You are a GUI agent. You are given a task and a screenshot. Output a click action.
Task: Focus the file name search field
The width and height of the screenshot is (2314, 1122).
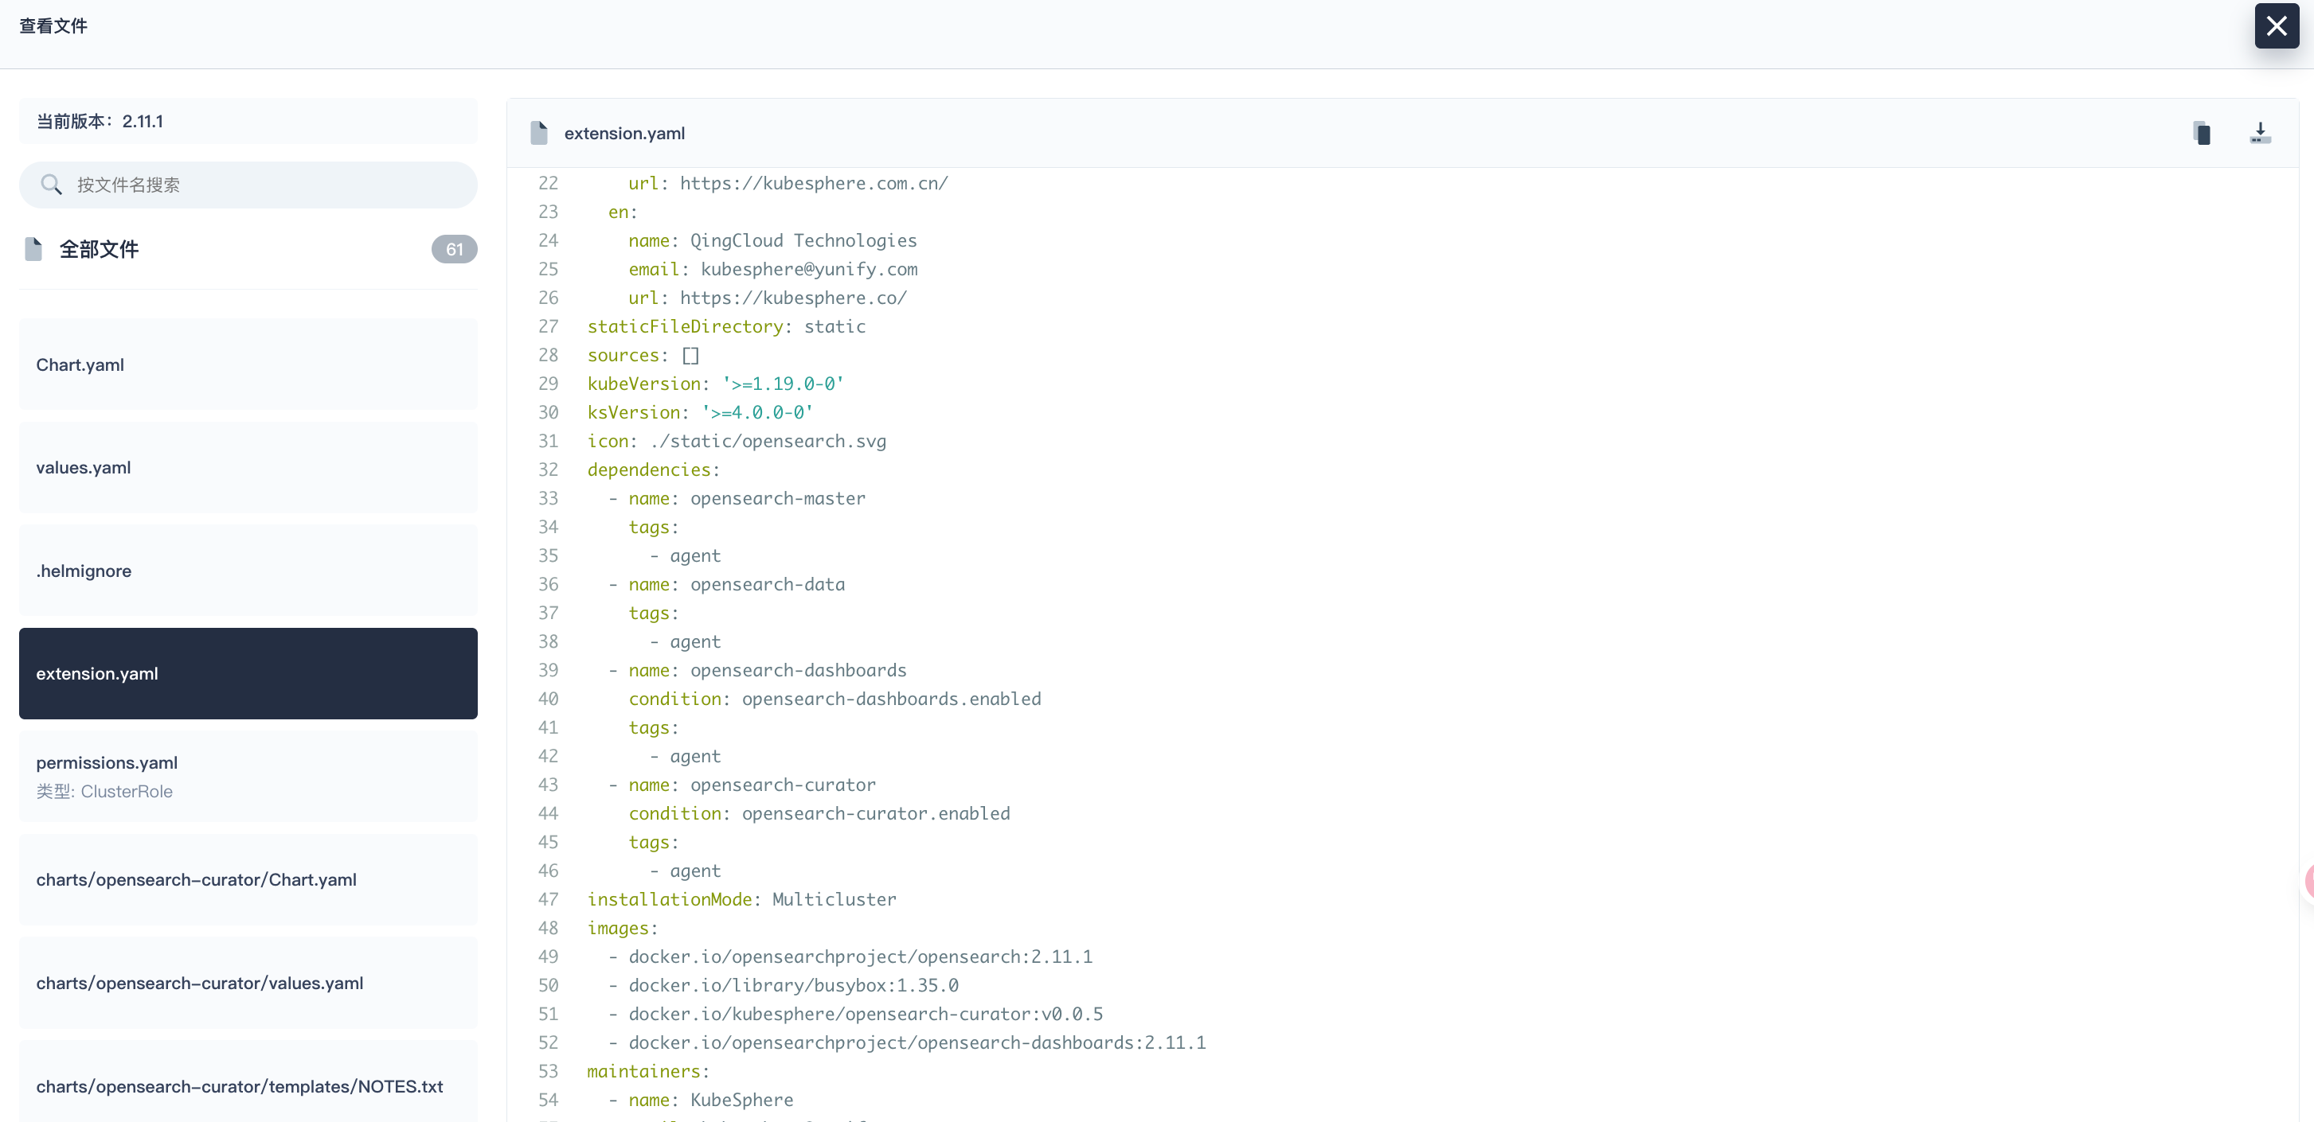click(248, 185)
